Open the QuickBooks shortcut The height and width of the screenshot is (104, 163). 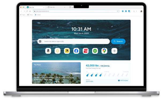click(x=95, y=51)
